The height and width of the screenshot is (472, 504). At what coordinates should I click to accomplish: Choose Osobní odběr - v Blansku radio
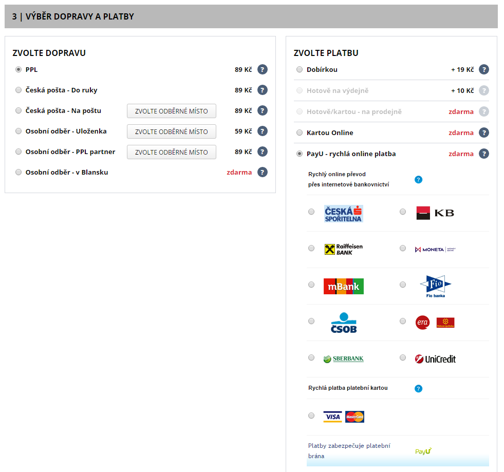(x=18, y=172)
